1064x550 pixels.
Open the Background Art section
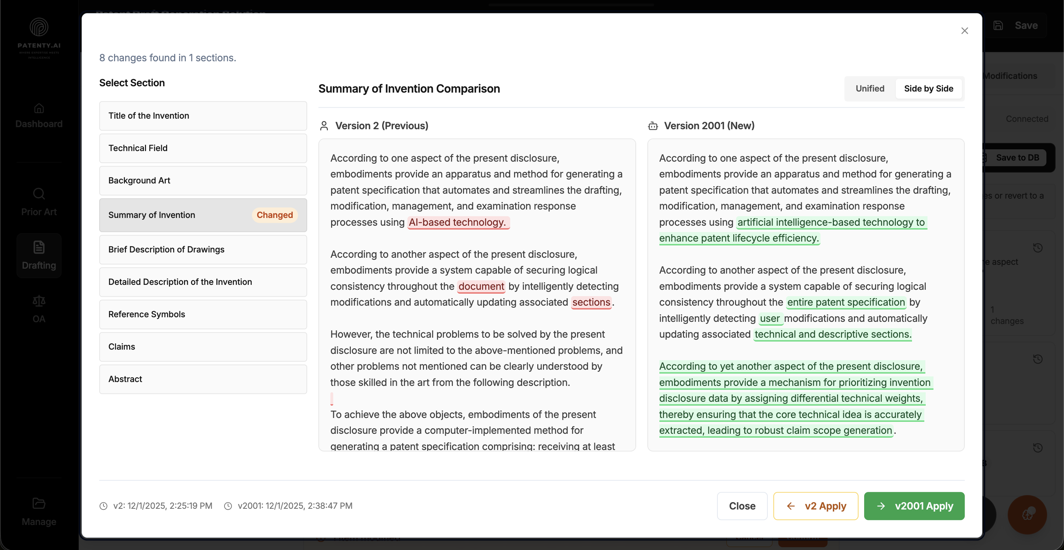pos(203,181)
